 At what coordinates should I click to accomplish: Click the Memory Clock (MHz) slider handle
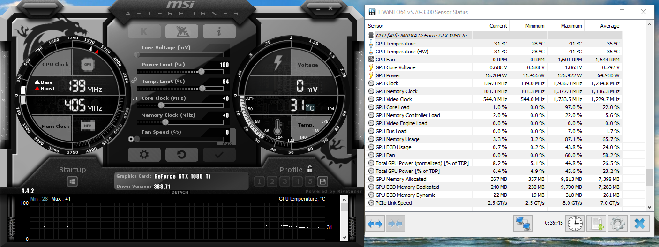tap(165, 122)
